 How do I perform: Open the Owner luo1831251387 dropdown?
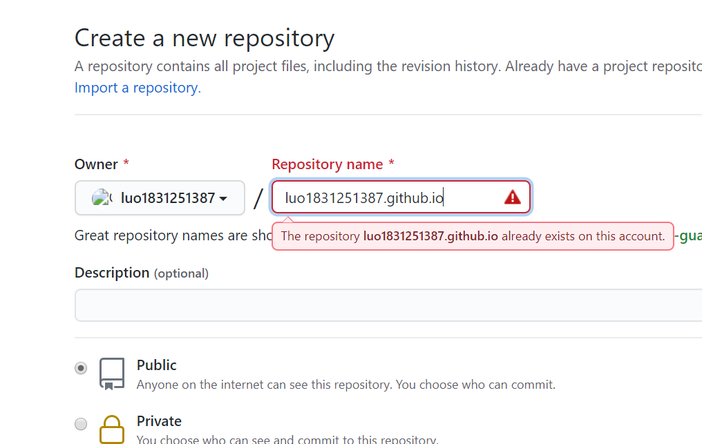(160, 197)
